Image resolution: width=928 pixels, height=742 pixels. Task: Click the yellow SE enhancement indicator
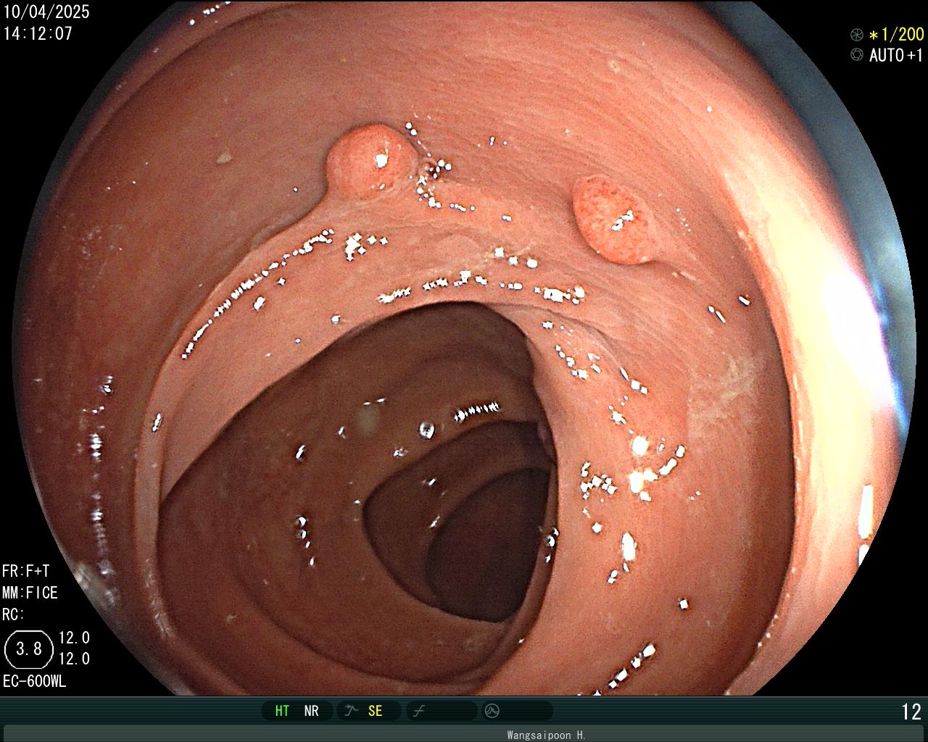click(375, 711)
